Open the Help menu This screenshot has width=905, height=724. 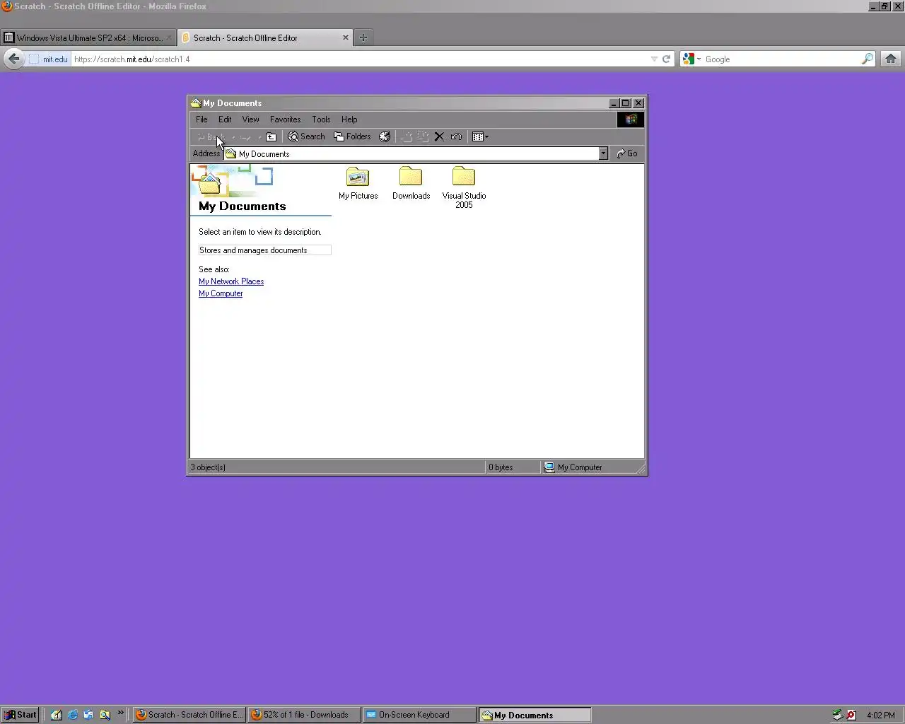[x=349, y=119]
